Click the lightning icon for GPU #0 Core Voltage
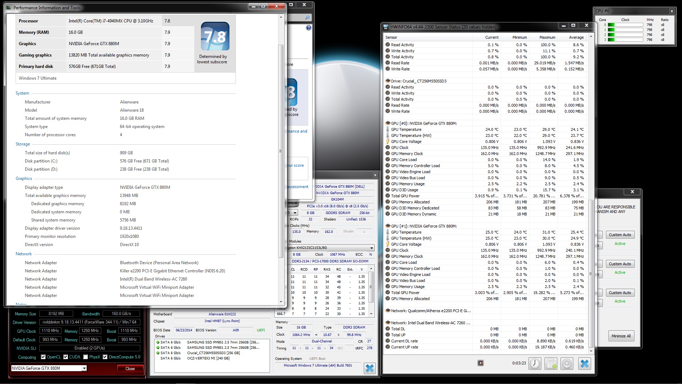 [x=388, y=142]
